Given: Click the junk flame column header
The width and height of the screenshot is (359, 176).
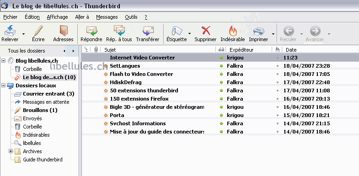Looking at the screenshot, I should coord(278,49).
